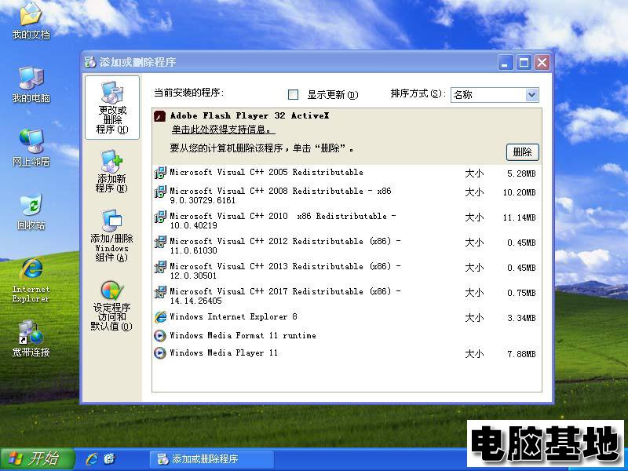Open the 回收站 recycle bin icon
This screenshot has width=628, height=471.
pyautogui.click(x=31, y=211)
